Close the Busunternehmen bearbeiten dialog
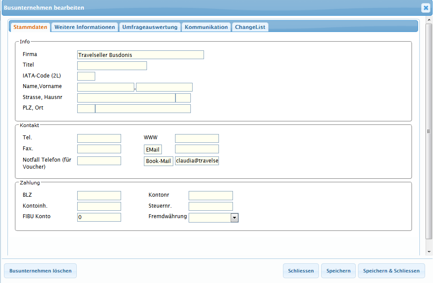 tap(425, 8)
